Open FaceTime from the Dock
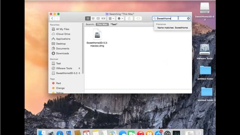This screenshot has height=135, width=240. (131, 133)
